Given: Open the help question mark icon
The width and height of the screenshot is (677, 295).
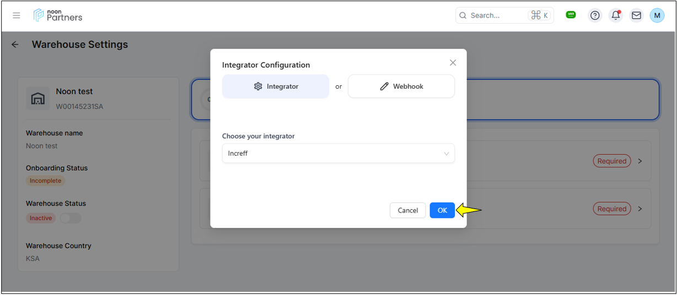Looking at the screenshot, I should pyautogui.click(x=595, y=15).
